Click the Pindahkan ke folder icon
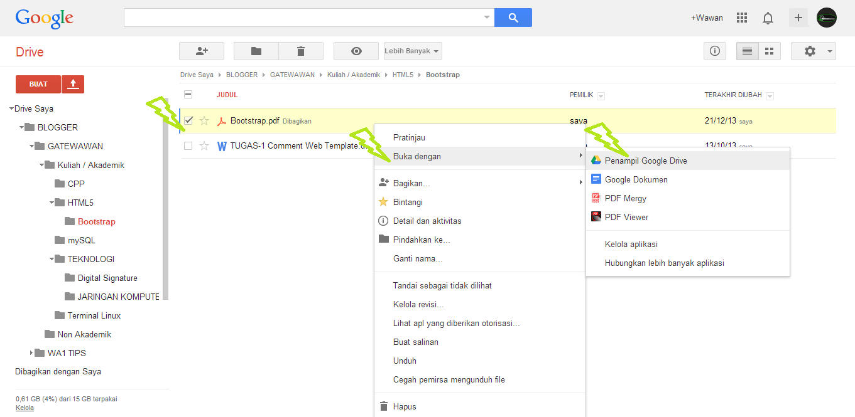The height and width of the screenshot is (417, 855). pos(383,239)
